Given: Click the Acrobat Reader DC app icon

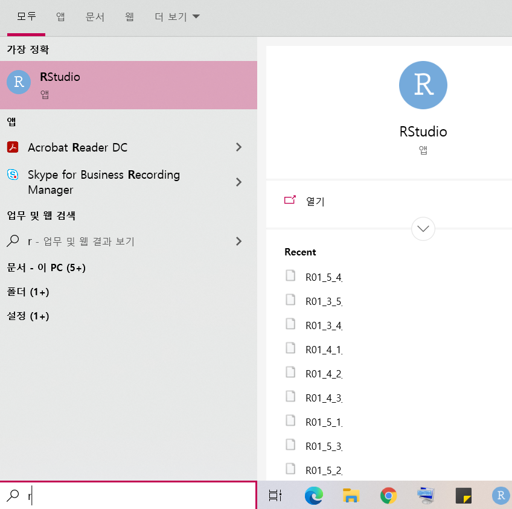Looking at the screenshot, I should (x=13, y=147).
